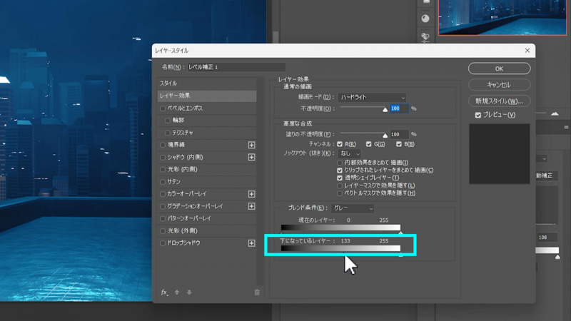The height and width of the screenshot is (321, 571).
Task: Click 新規スタイル(W)... button
Action: [499, 101]
